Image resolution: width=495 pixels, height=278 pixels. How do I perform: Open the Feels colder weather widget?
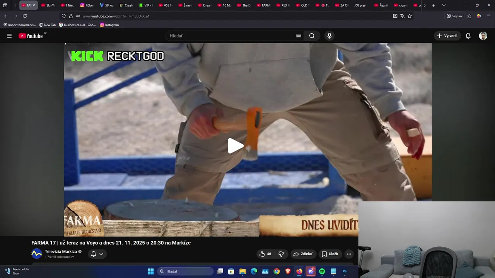pos(17,271)
